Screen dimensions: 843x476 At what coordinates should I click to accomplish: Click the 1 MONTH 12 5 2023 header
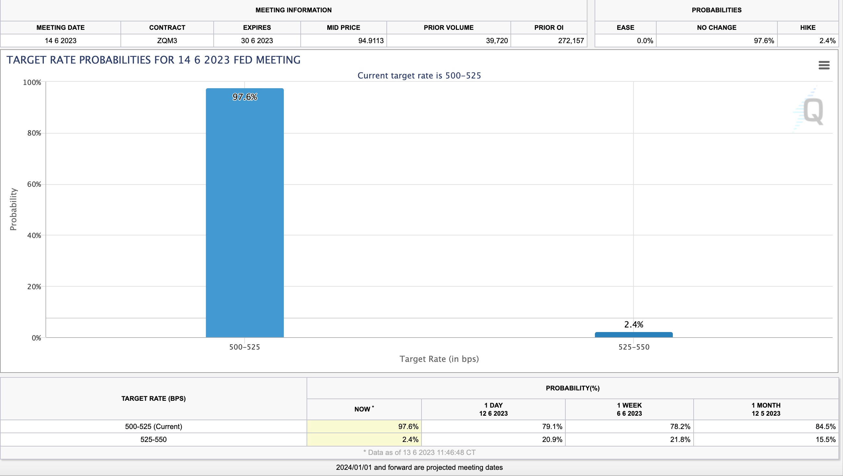pos(765,409)
